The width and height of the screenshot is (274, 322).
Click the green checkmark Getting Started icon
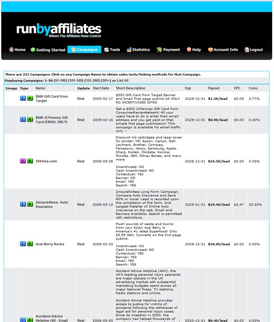[x=33, y=50]
